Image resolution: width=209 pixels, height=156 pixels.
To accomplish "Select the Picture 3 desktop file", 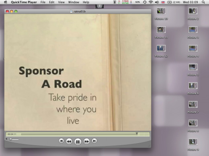I will (x=193, y=32).
